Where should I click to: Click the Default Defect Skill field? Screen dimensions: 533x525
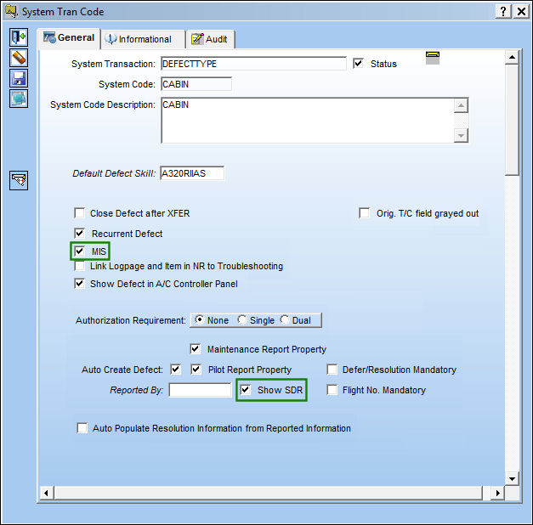pyautogui.click(x=192, y=173)
